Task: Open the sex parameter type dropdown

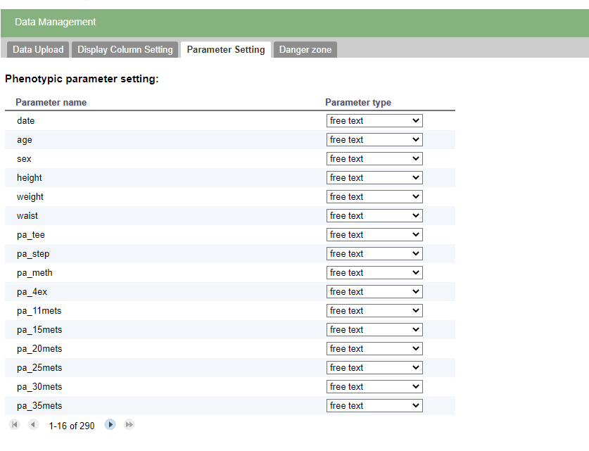Action: point(374,159)
